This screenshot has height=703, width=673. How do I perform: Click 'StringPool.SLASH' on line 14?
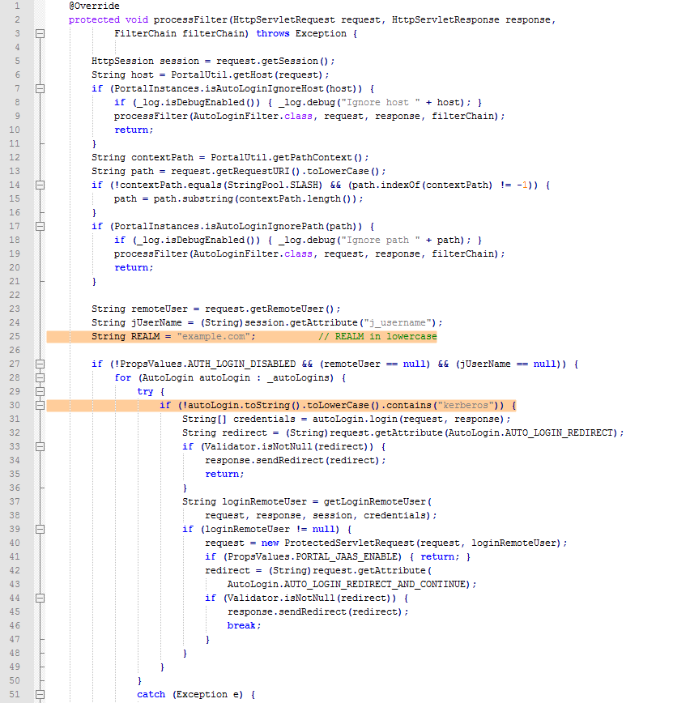[273, 185]
